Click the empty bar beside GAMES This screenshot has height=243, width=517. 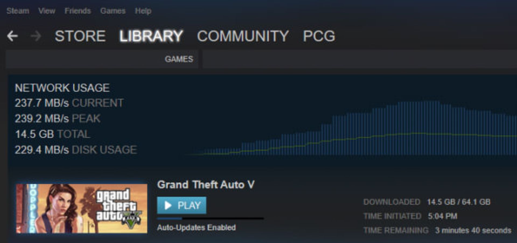click(360, 59)
